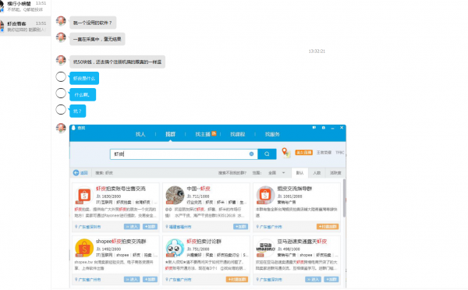Click the orange 美女直播 hot tag
Image resolution: width=468 pixels, height=290 pixels.
304,153
